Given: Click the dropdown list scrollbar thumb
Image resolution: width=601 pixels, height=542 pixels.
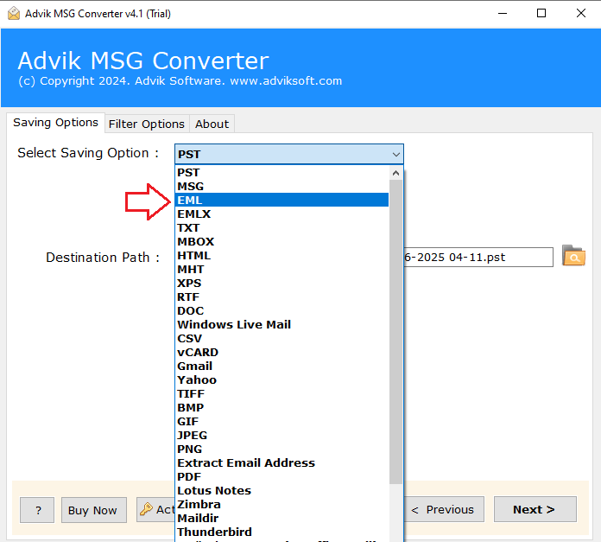Looking at the screenshot, I should [x=396, y=332].
